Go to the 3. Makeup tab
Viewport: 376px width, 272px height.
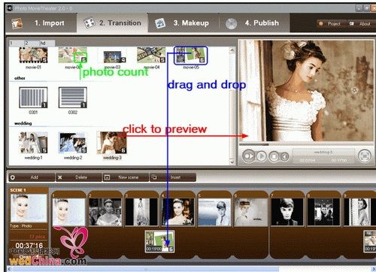[183, 23]
